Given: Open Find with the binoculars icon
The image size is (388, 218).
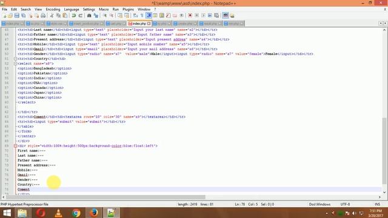Looking at the screenshot, I should tap(89, 16).
